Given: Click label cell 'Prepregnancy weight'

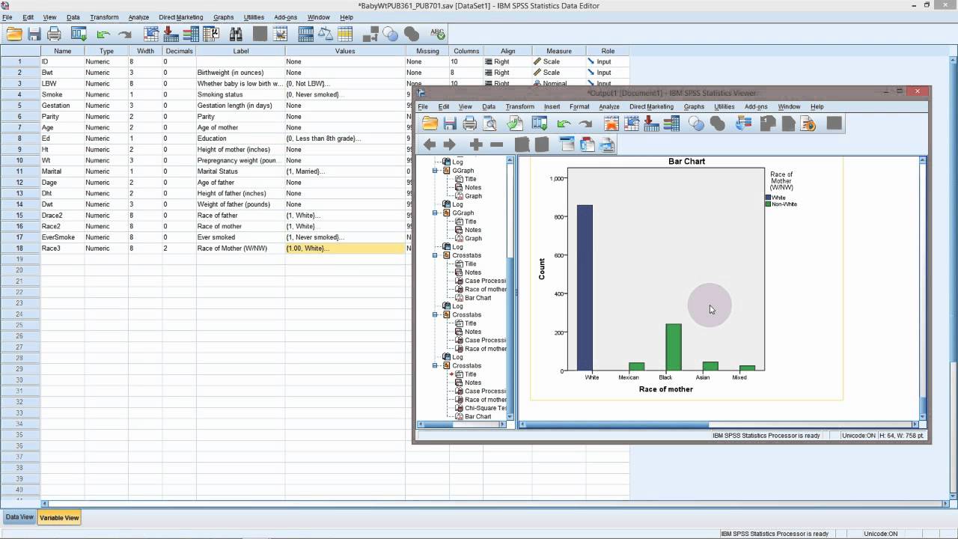Looking at the screenshot, I should point(240,160).
